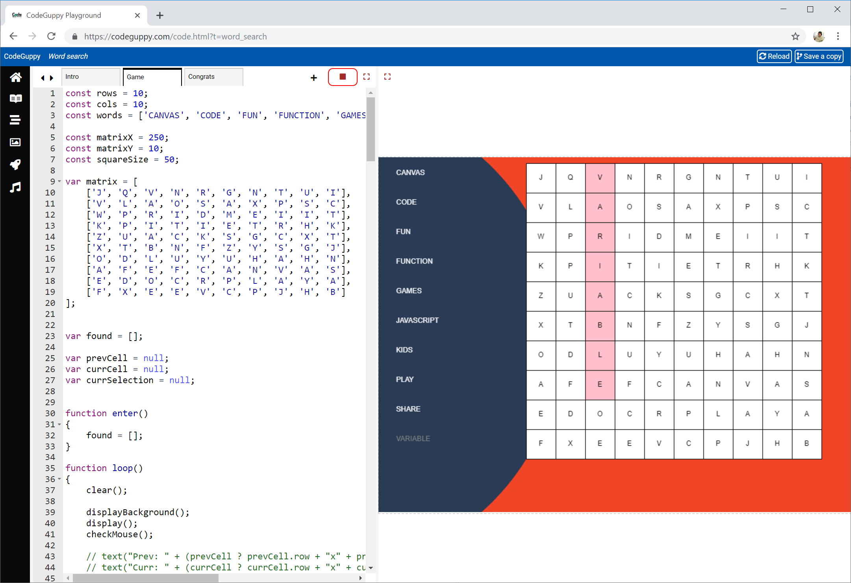
Task: Collapse the enter function fold at line 31
Action: point(59,425)
